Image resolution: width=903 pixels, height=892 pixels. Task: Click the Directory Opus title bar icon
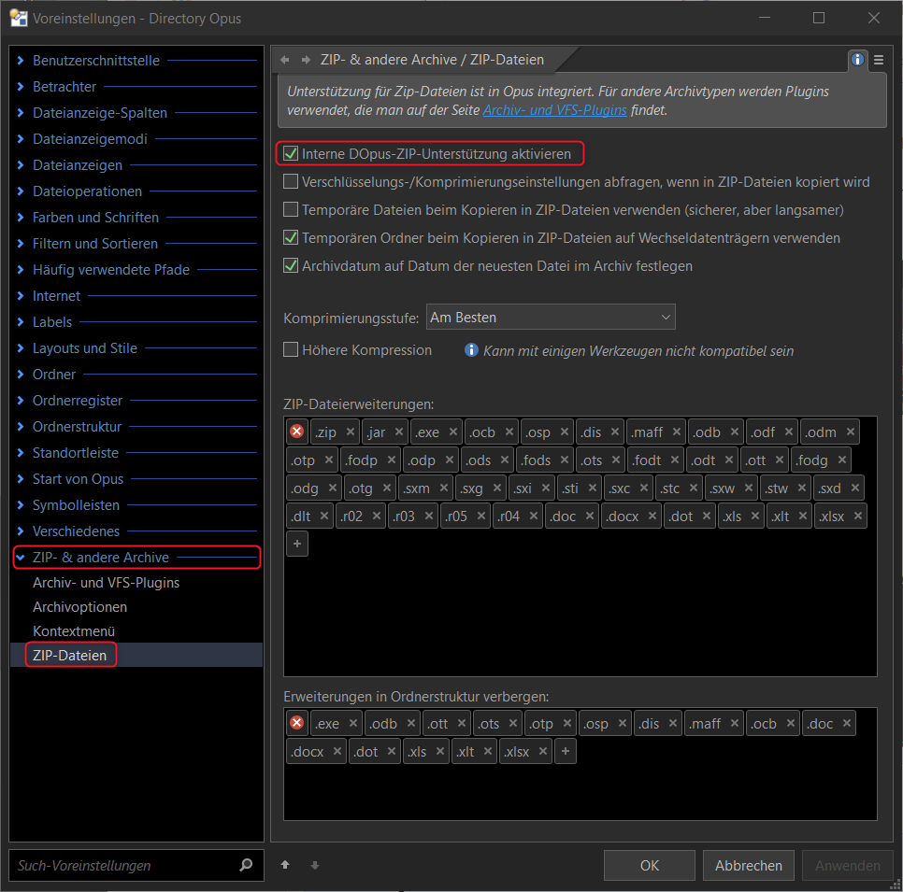tap(19, 18)
